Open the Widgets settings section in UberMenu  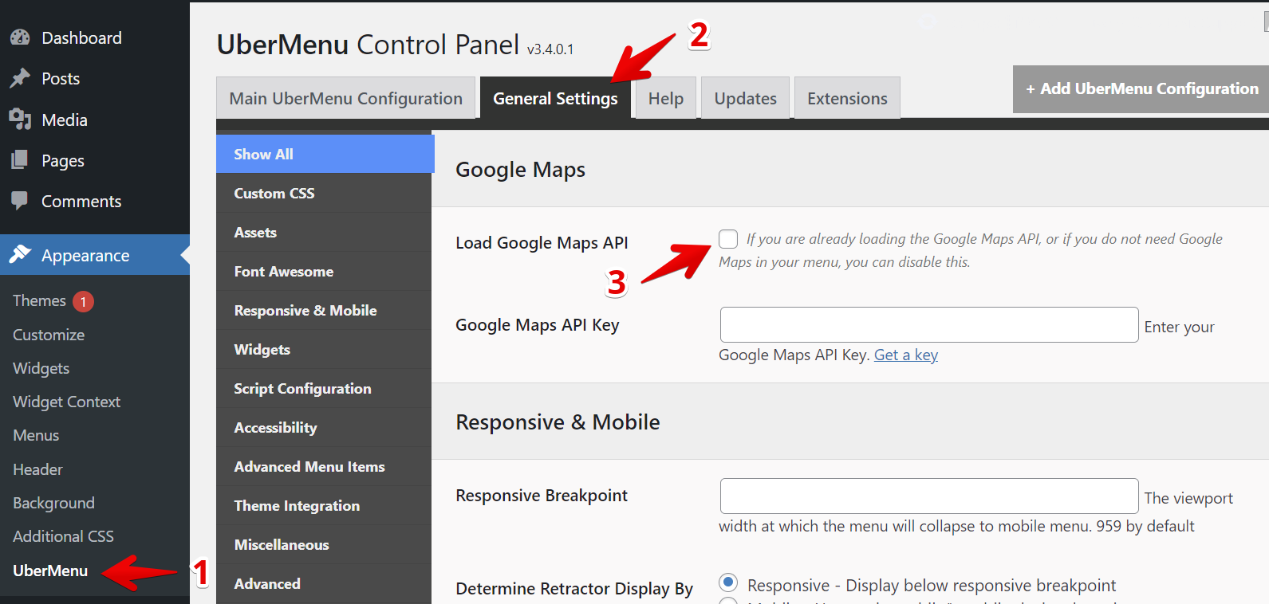324,349
